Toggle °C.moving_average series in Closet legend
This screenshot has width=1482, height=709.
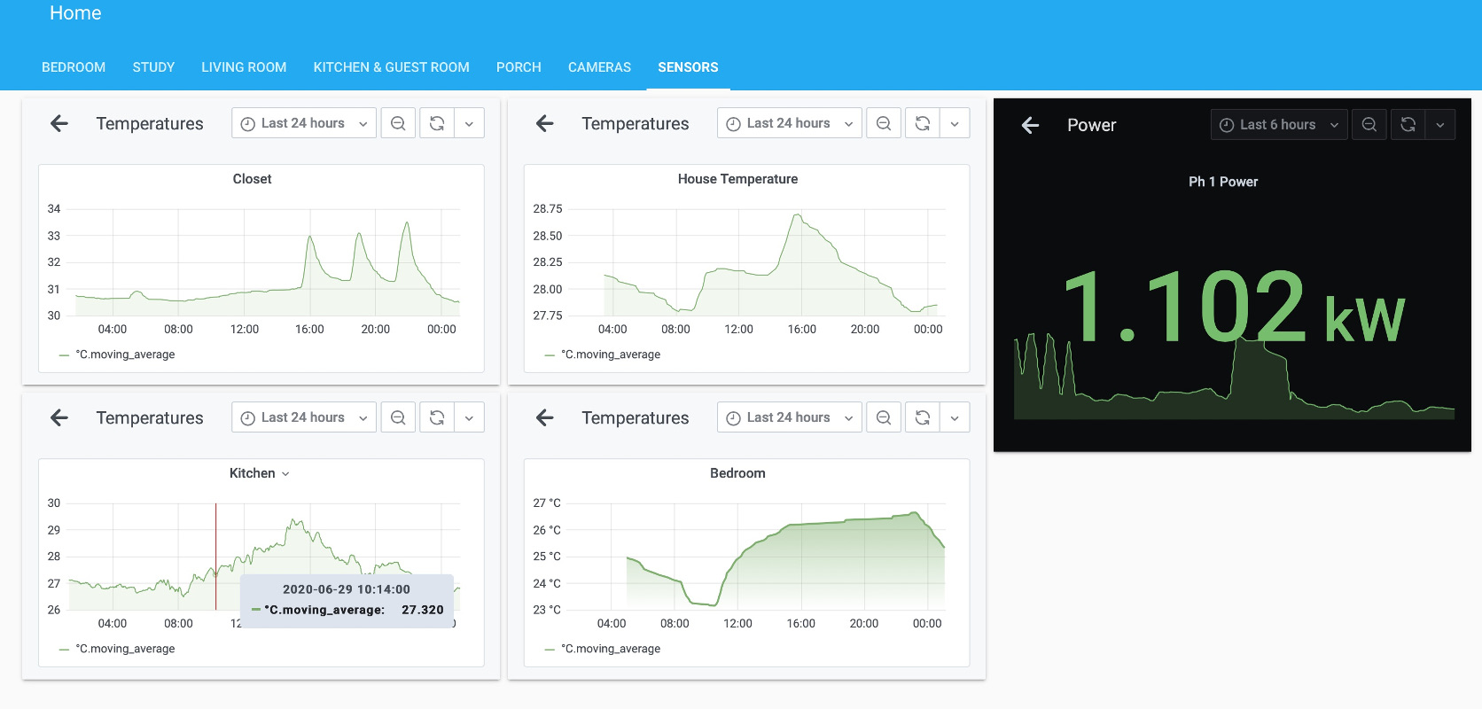coord(125,354)
